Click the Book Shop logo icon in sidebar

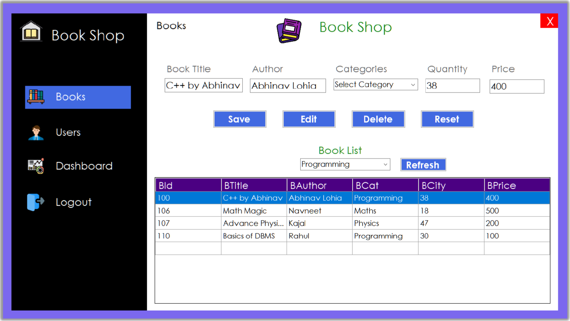click(x=31, y=31)
